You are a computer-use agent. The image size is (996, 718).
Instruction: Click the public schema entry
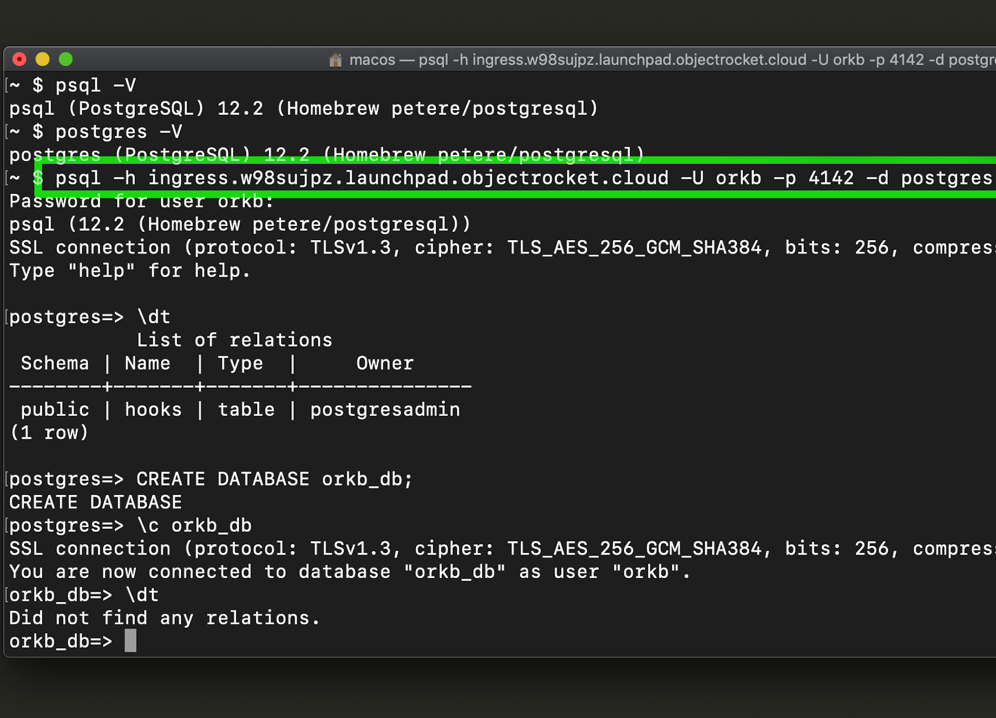tap(54, 409)
